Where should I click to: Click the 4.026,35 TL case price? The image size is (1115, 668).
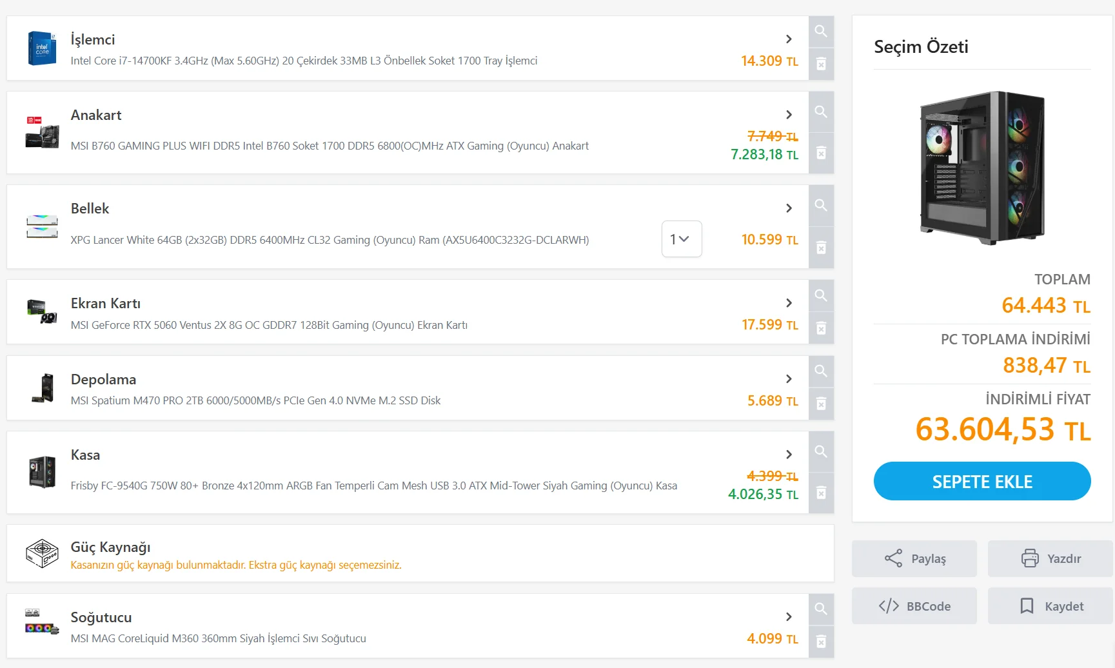coord(763,494)
